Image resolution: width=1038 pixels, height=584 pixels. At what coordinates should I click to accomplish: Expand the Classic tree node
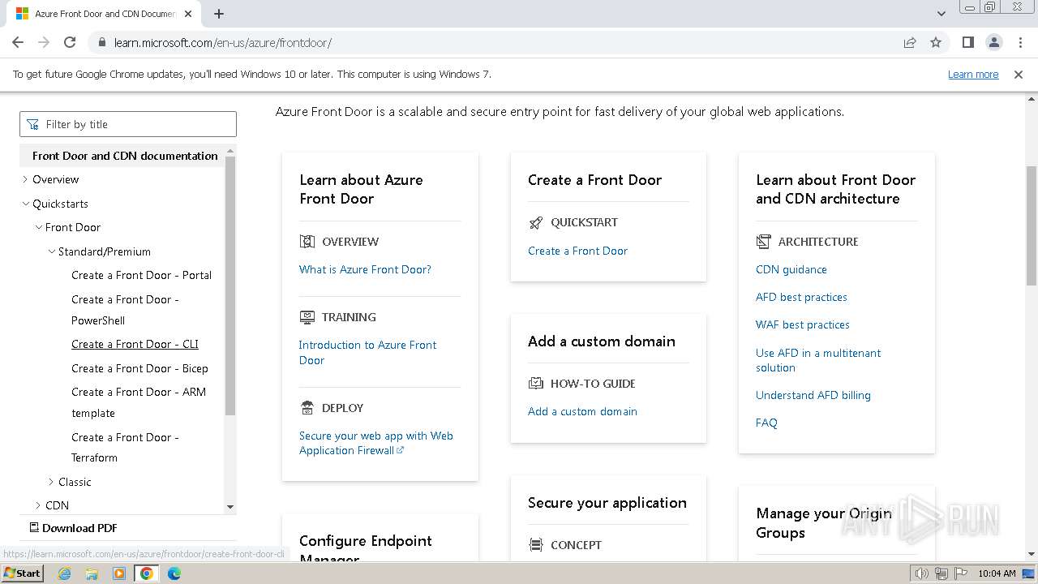51,482
